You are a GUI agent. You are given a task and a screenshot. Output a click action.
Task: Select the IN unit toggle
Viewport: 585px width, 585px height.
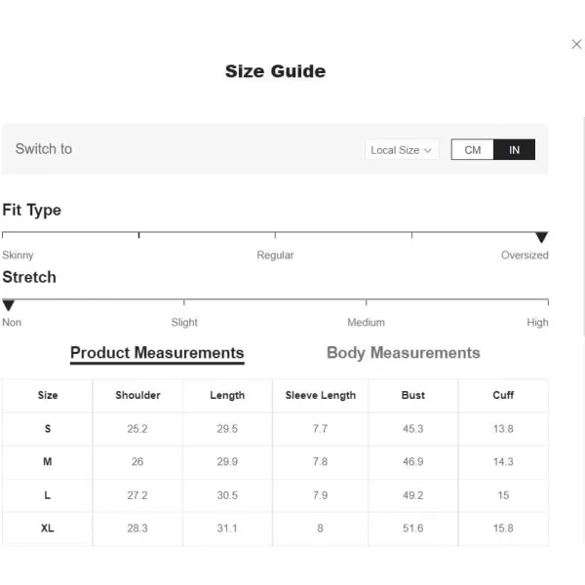(514, 149)
